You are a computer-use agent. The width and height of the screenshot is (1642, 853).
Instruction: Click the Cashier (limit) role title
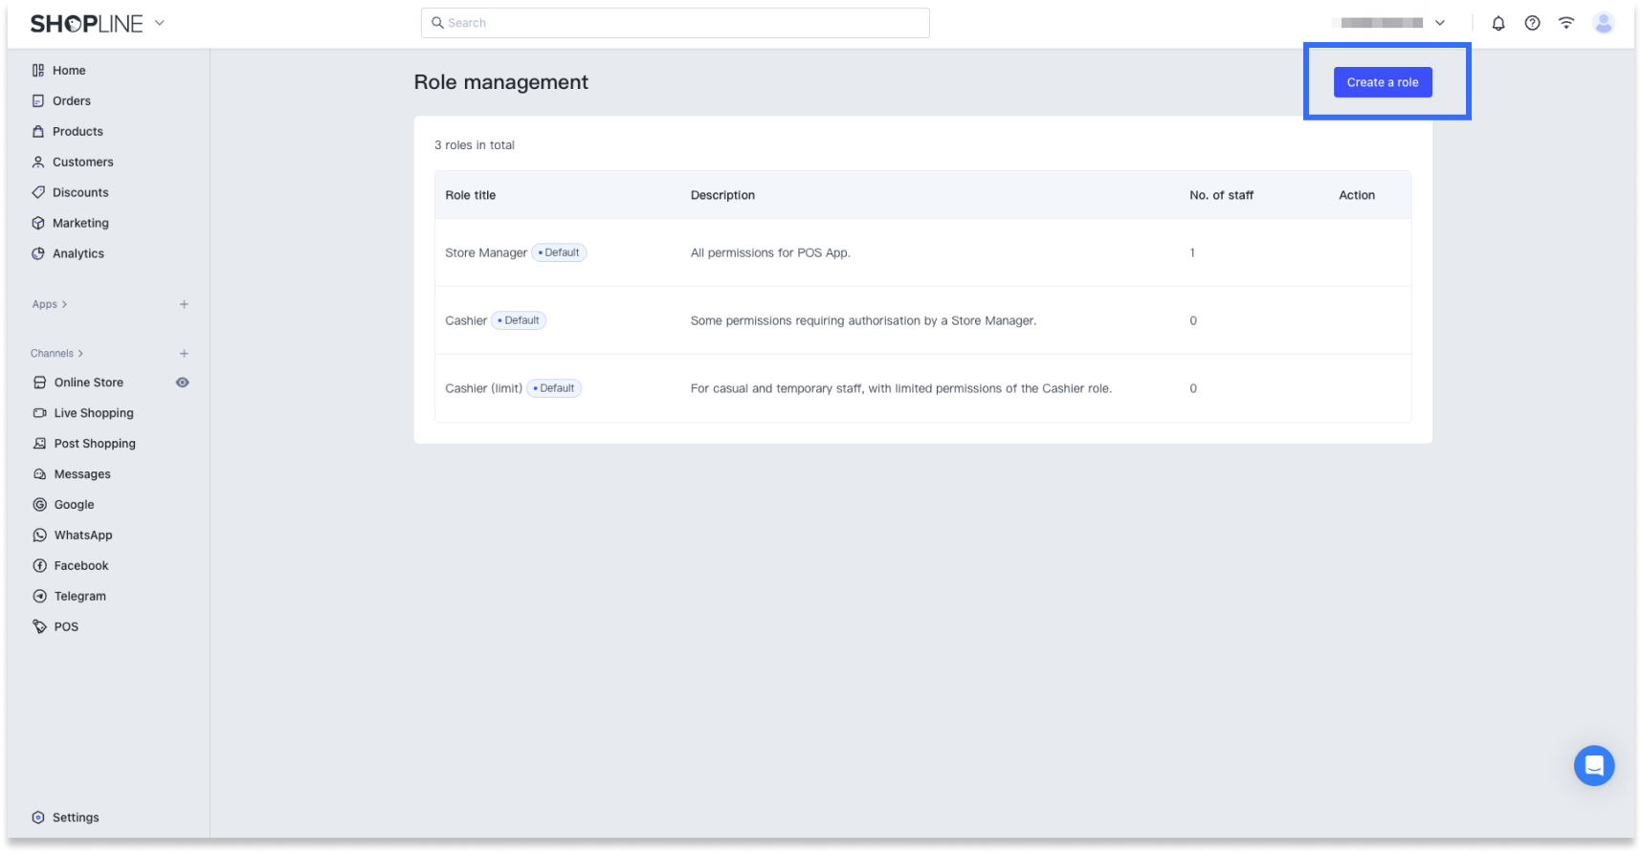point(484,389)
